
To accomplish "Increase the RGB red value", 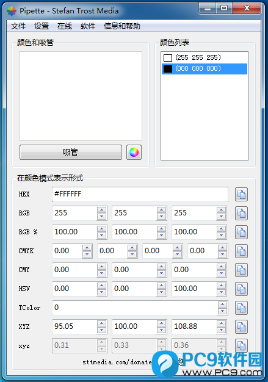I will [x=101, y=210].
